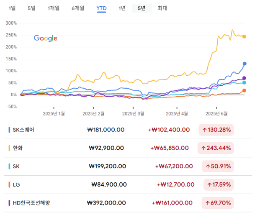Click the cyan SK endpoint dot on chart

pyautogui.click(x=244, y=82)
